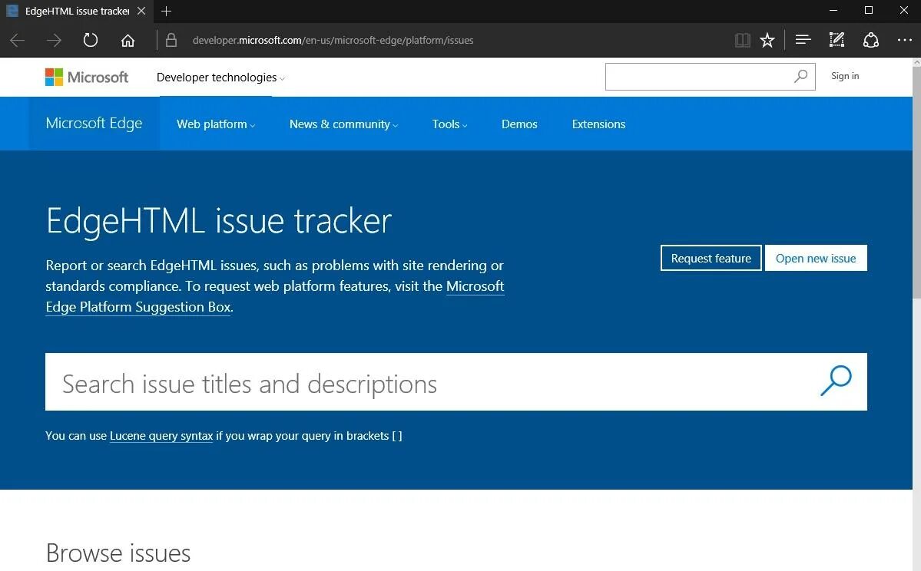Open a new tab with plus icon
This screenshot has height=571, width=921.
point(166,12)
